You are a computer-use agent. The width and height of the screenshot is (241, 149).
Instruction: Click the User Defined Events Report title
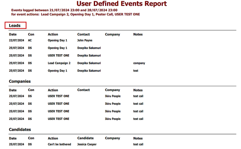122,4
